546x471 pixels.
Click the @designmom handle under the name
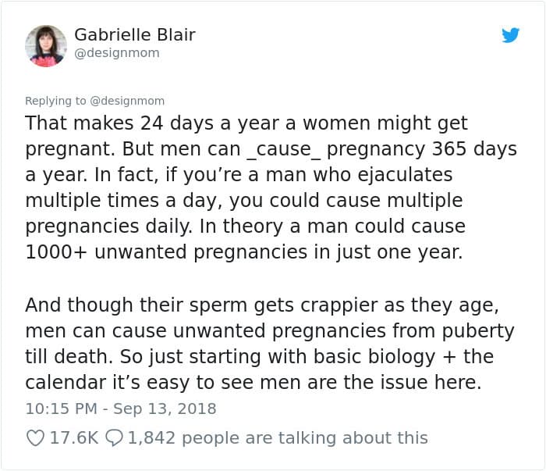pos(117,53)
